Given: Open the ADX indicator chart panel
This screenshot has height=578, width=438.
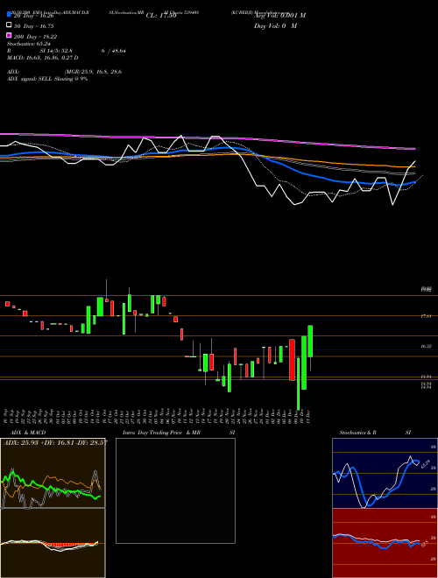Looking at the screenshot, I should pos(53,473).
